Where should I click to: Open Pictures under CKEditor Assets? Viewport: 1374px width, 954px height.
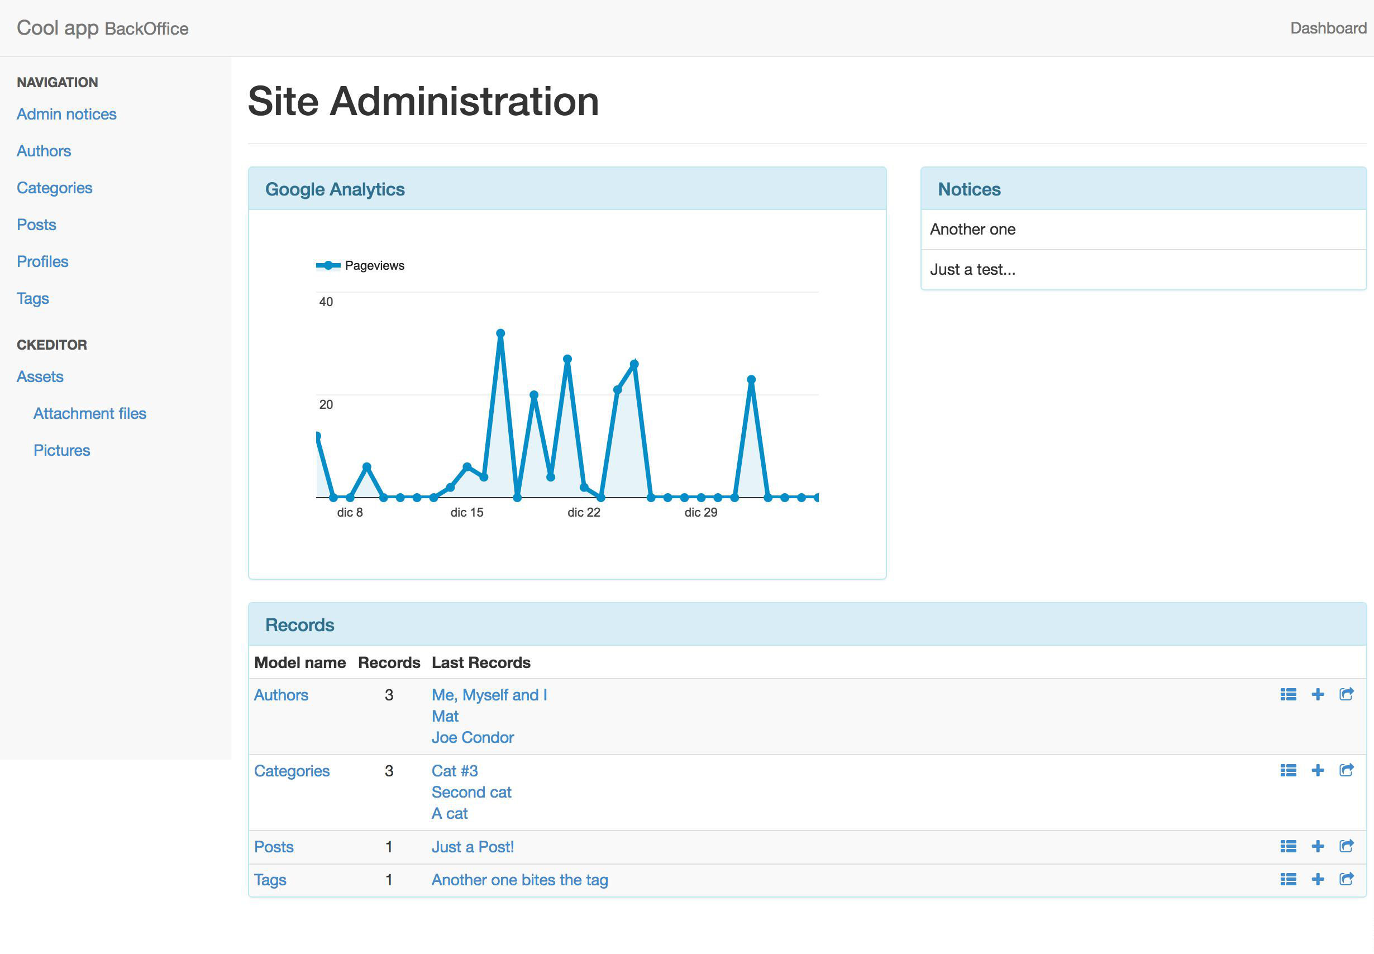(61, 450)
